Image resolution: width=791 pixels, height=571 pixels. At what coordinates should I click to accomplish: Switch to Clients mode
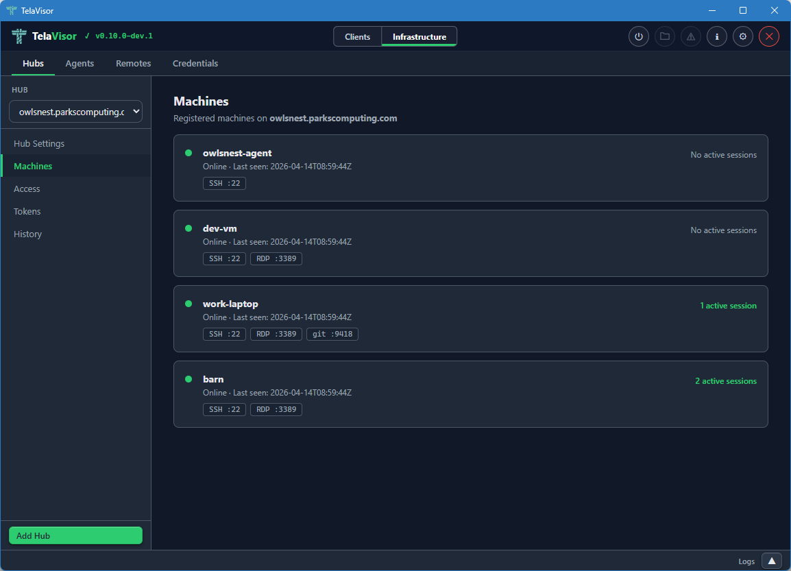357,37
